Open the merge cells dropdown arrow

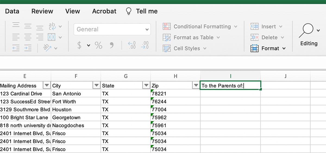60,37
